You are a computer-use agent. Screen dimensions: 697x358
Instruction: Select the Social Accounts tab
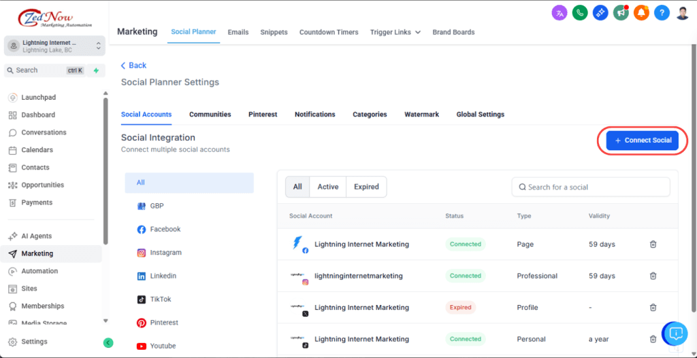coord(146,114)
